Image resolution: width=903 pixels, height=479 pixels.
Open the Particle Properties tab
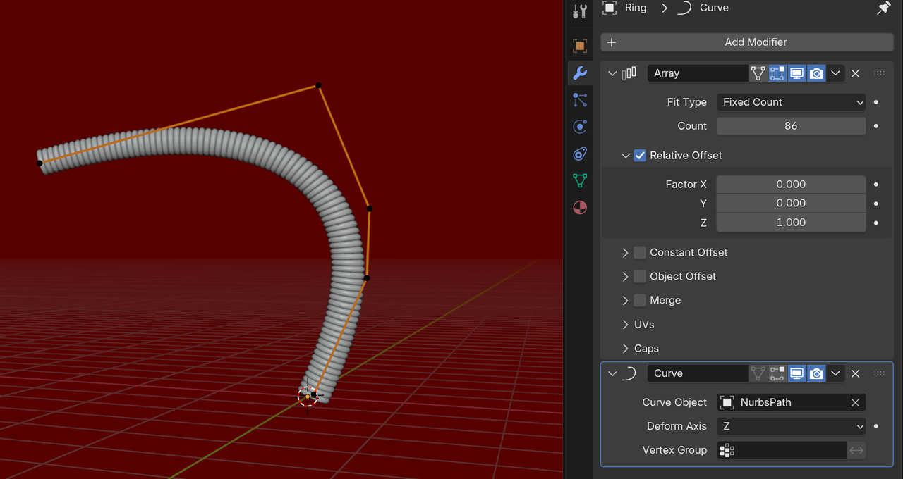(x=580, y=99)
